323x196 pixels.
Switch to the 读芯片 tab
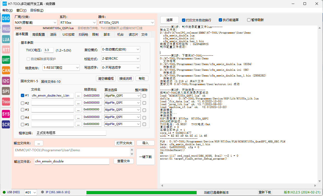133,35
